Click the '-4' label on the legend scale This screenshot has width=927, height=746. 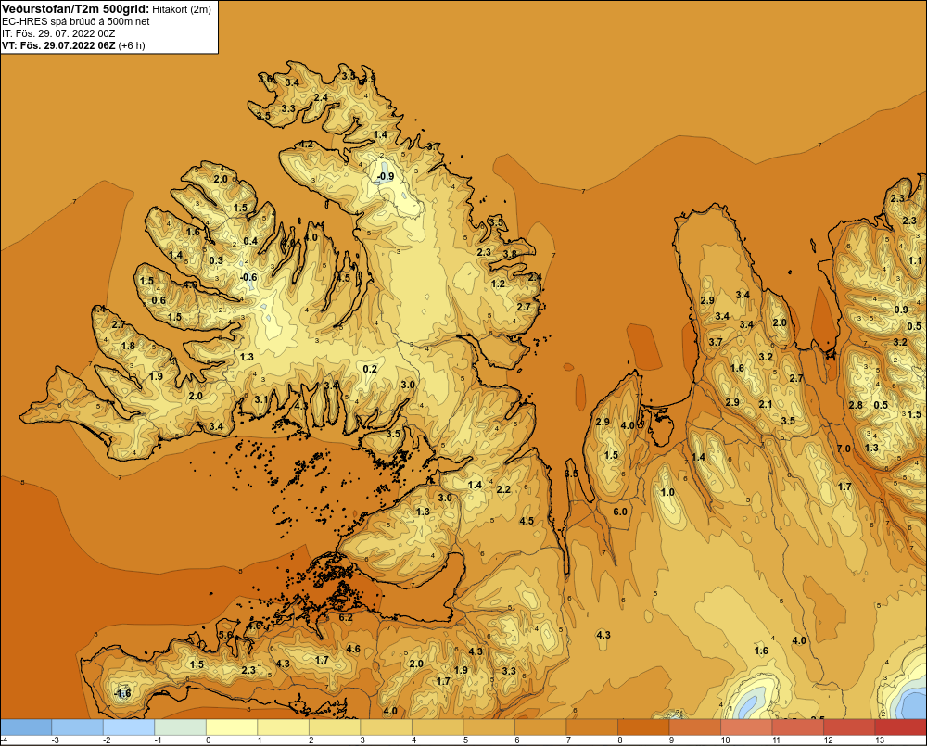[4, 740]
